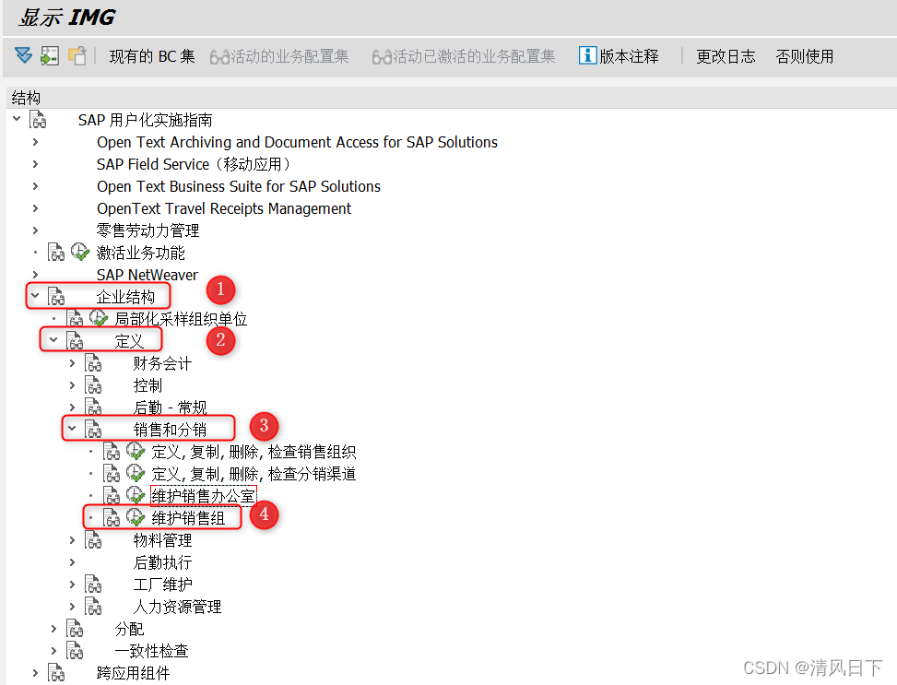Open documentation icon for 维护销售办公室
Viewport: 897px width, 685px height.
(x=112, y=496)
